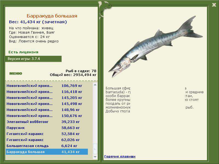The image size is (219, 164).
Task: Select the crocodile row weighing 148,96 кг
Action: [47, 110]
